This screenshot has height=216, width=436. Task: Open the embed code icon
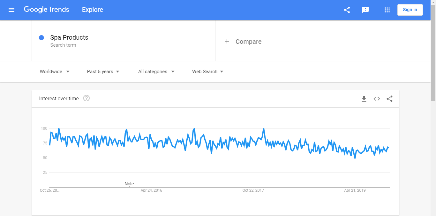377,99
